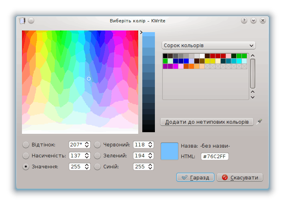Select the Червоний radio button

[98, 144]
